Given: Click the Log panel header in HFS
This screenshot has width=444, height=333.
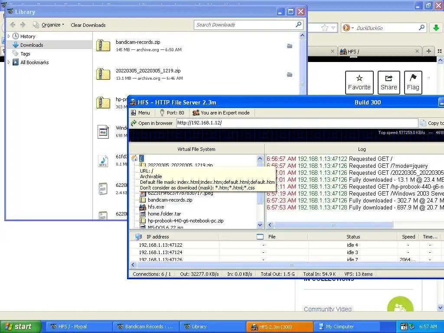Looking at the screenshot, I should pyautogui.click(x=362, y=149).
